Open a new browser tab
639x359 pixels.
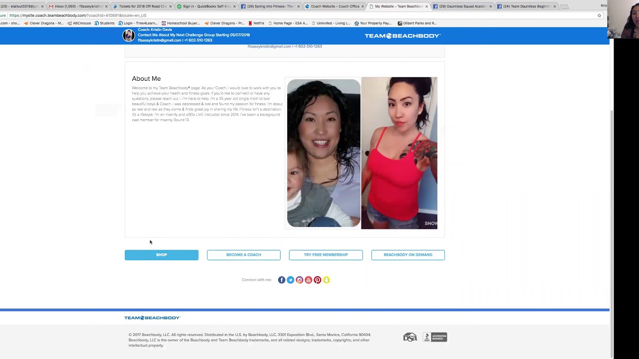(565, 6)
